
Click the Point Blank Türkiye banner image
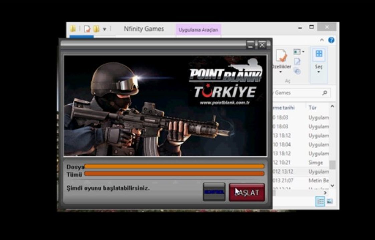[x=165, y=106]
